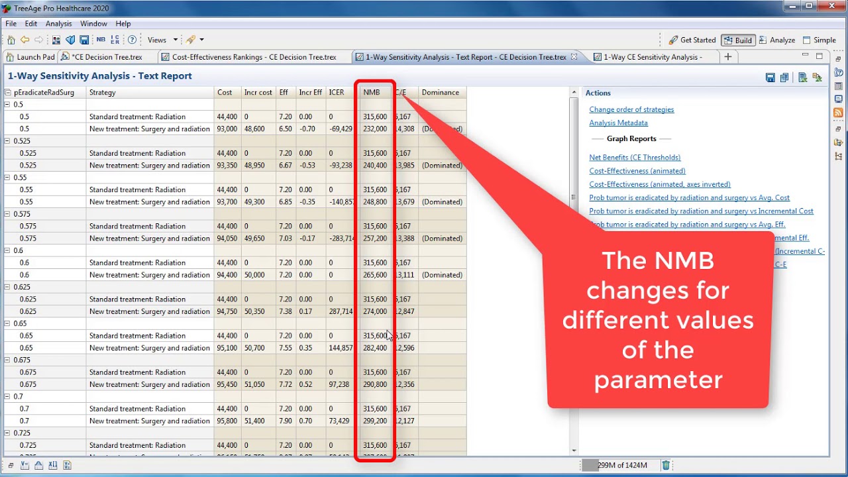Collapse the 0.7 parameter group
Screen dimensions: 848x477
8,396
